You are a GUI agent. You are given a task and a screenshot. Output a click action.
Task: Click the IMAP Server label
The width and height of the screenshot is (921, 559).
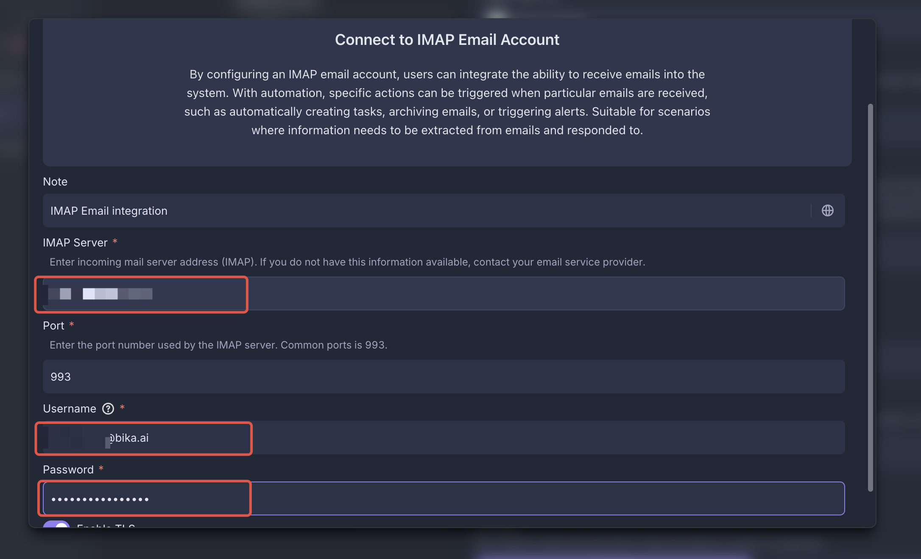pos(75,243)
